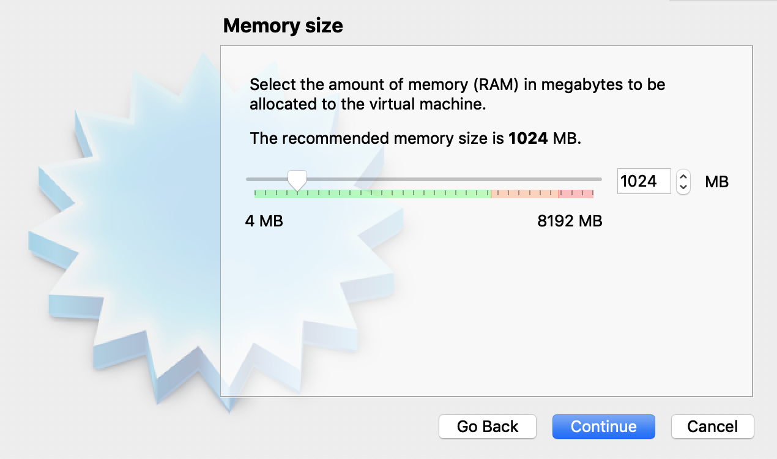Click the Go Back button

[487, 427]
